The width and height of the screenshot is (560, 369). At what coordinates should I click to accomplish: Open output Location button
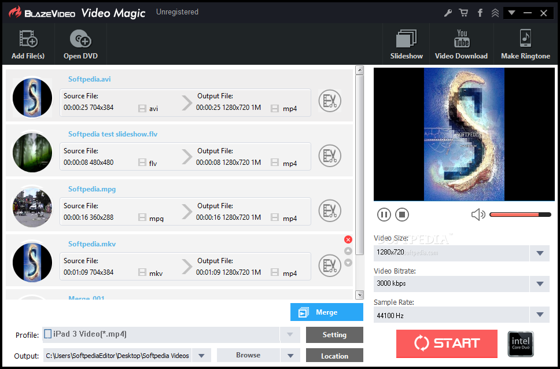click(334, 356)
